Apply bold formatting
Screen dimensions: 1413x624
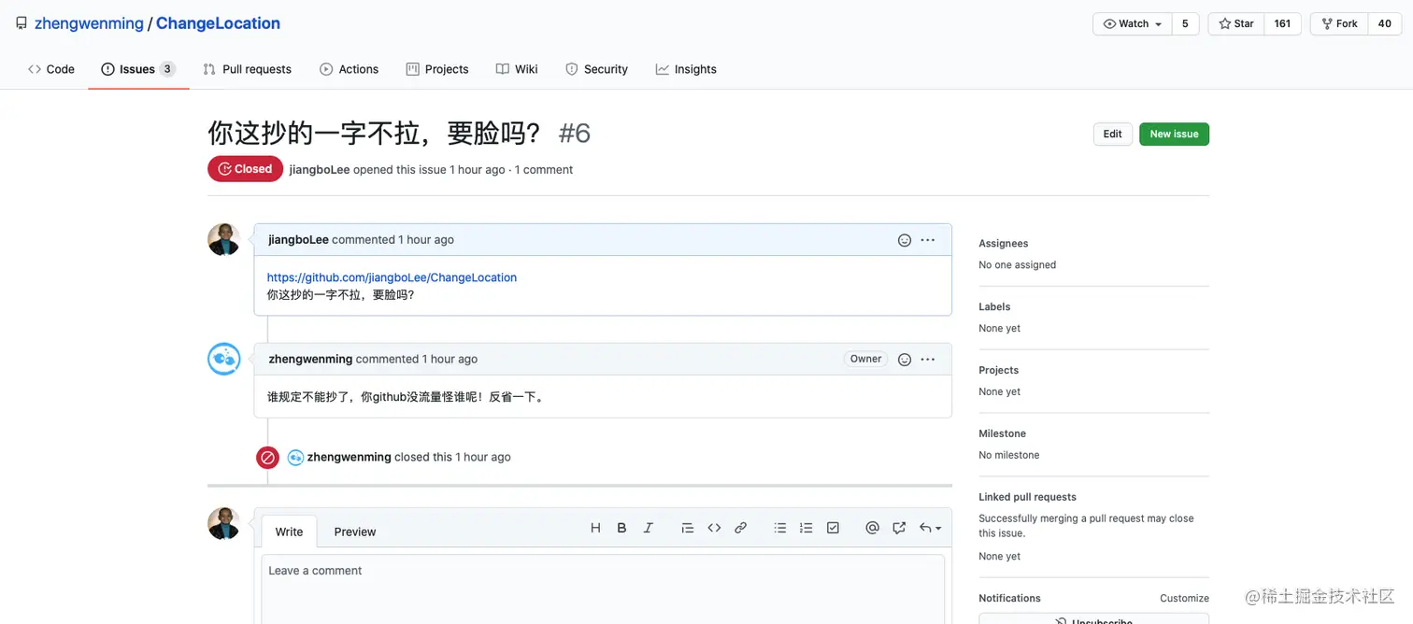click(x=621, y=528)
